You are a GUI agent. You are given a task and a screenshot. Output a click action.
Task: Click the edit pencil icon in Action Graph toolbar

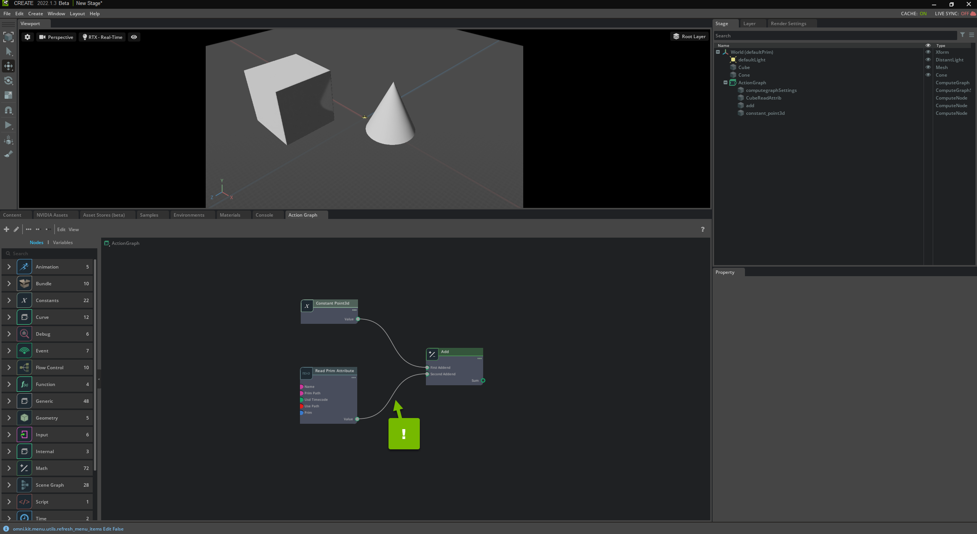coord(16,229)
